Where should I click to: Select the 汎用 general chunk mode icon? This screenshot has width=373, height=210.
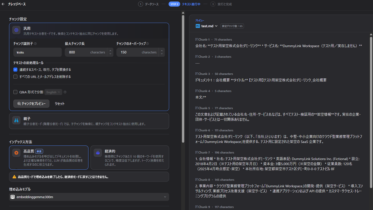tap(16, 30)
